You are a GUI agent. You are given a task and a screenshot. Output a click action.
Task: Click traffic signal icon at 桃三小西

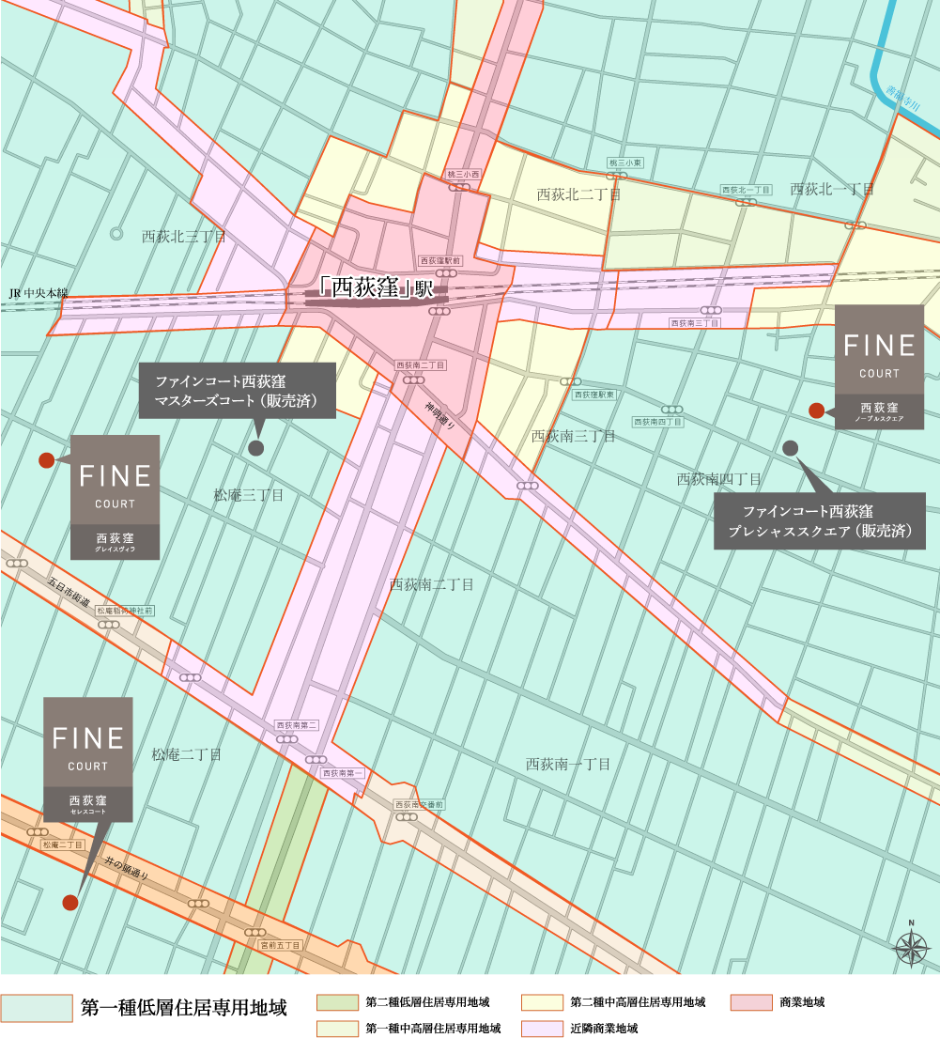pyautogui.click(x=460, y=187)
